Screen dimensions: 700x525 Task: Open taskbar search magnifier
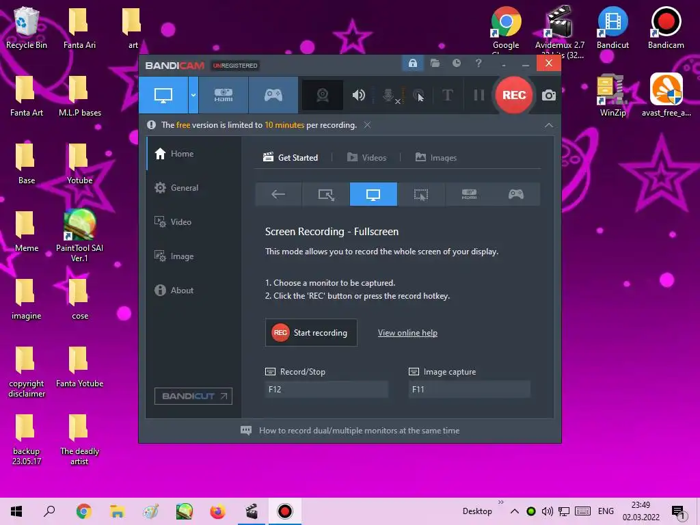(49, 511)
